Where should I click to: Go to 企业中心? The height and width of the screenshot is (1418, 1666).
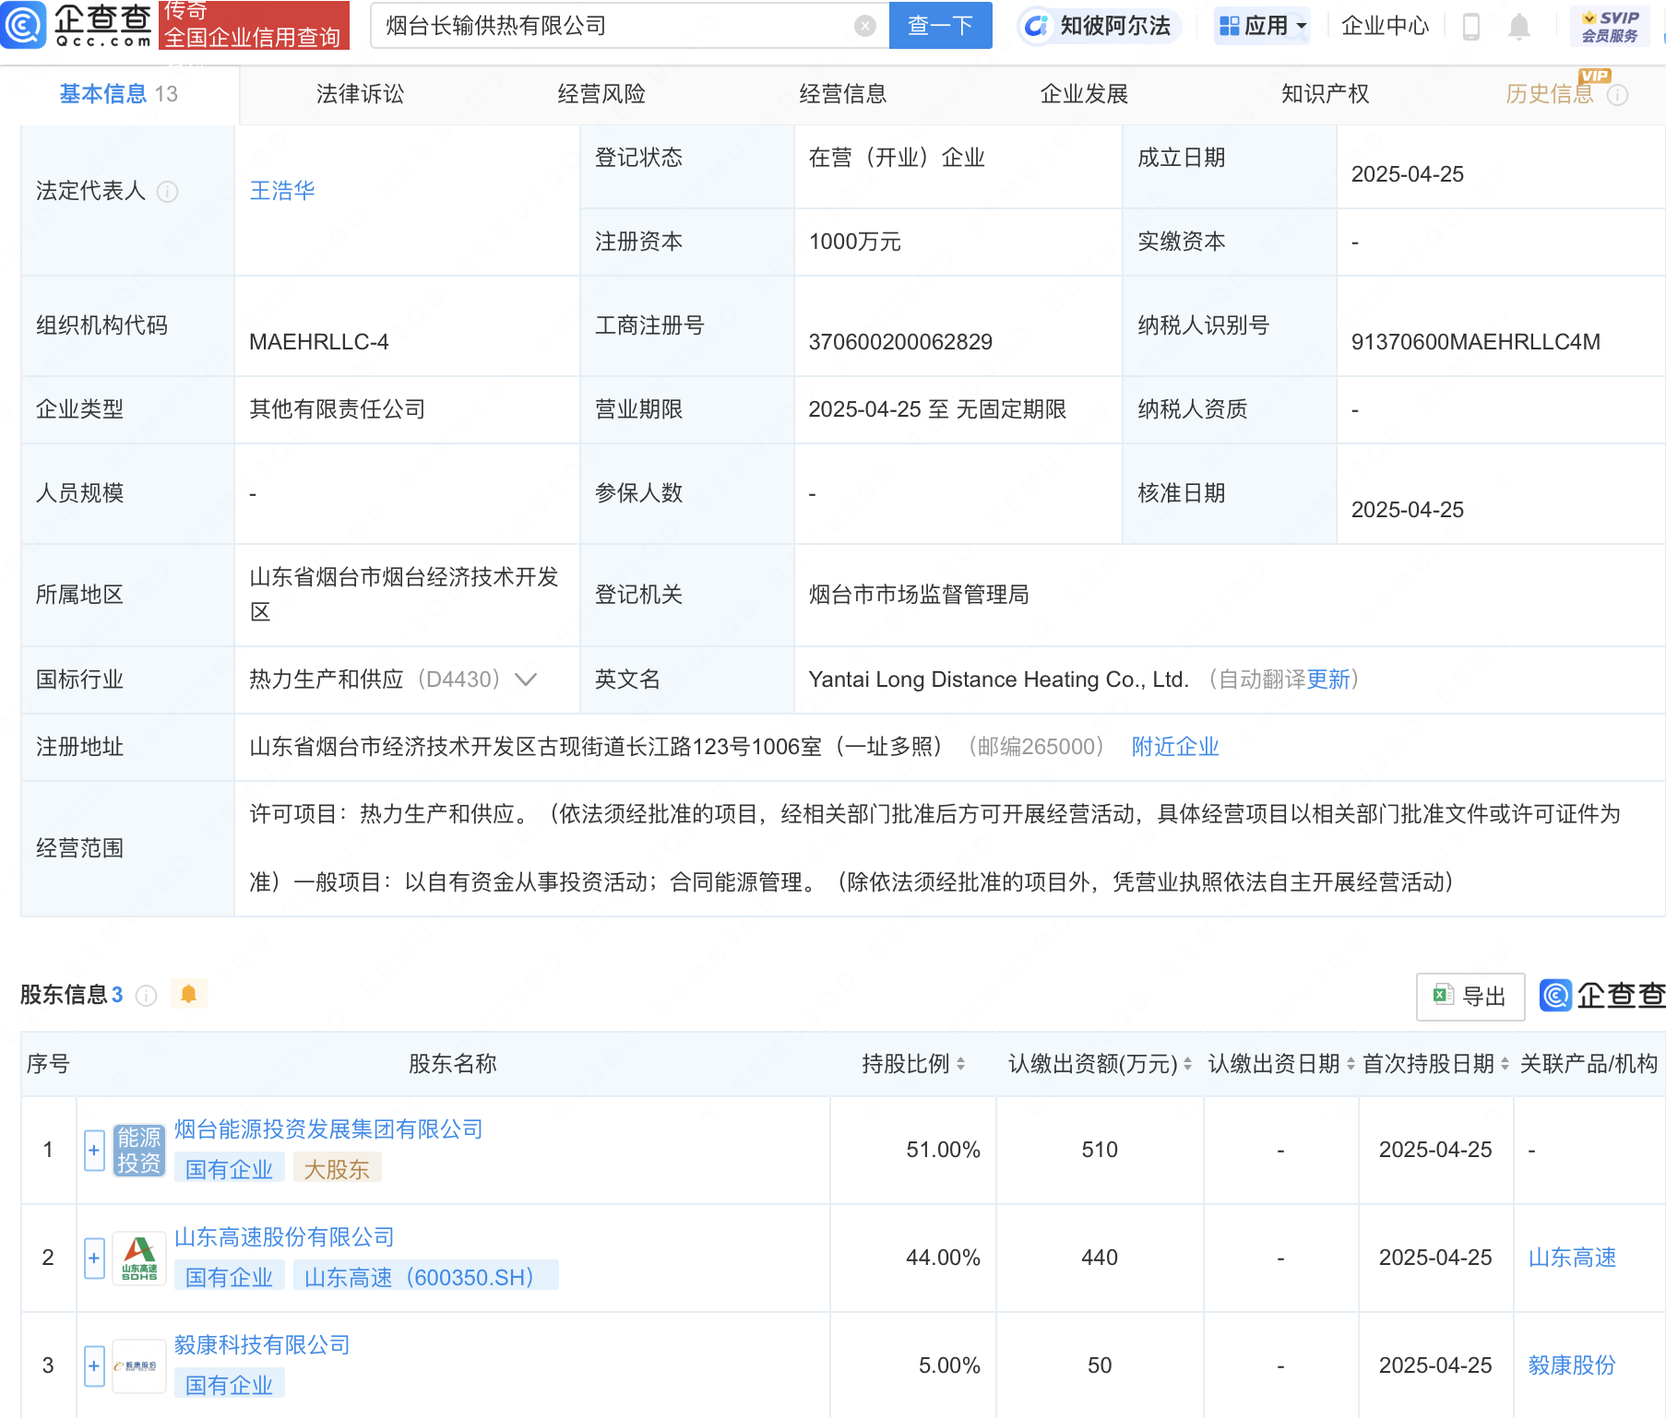pyautogui.click(x=1385, y=26)
